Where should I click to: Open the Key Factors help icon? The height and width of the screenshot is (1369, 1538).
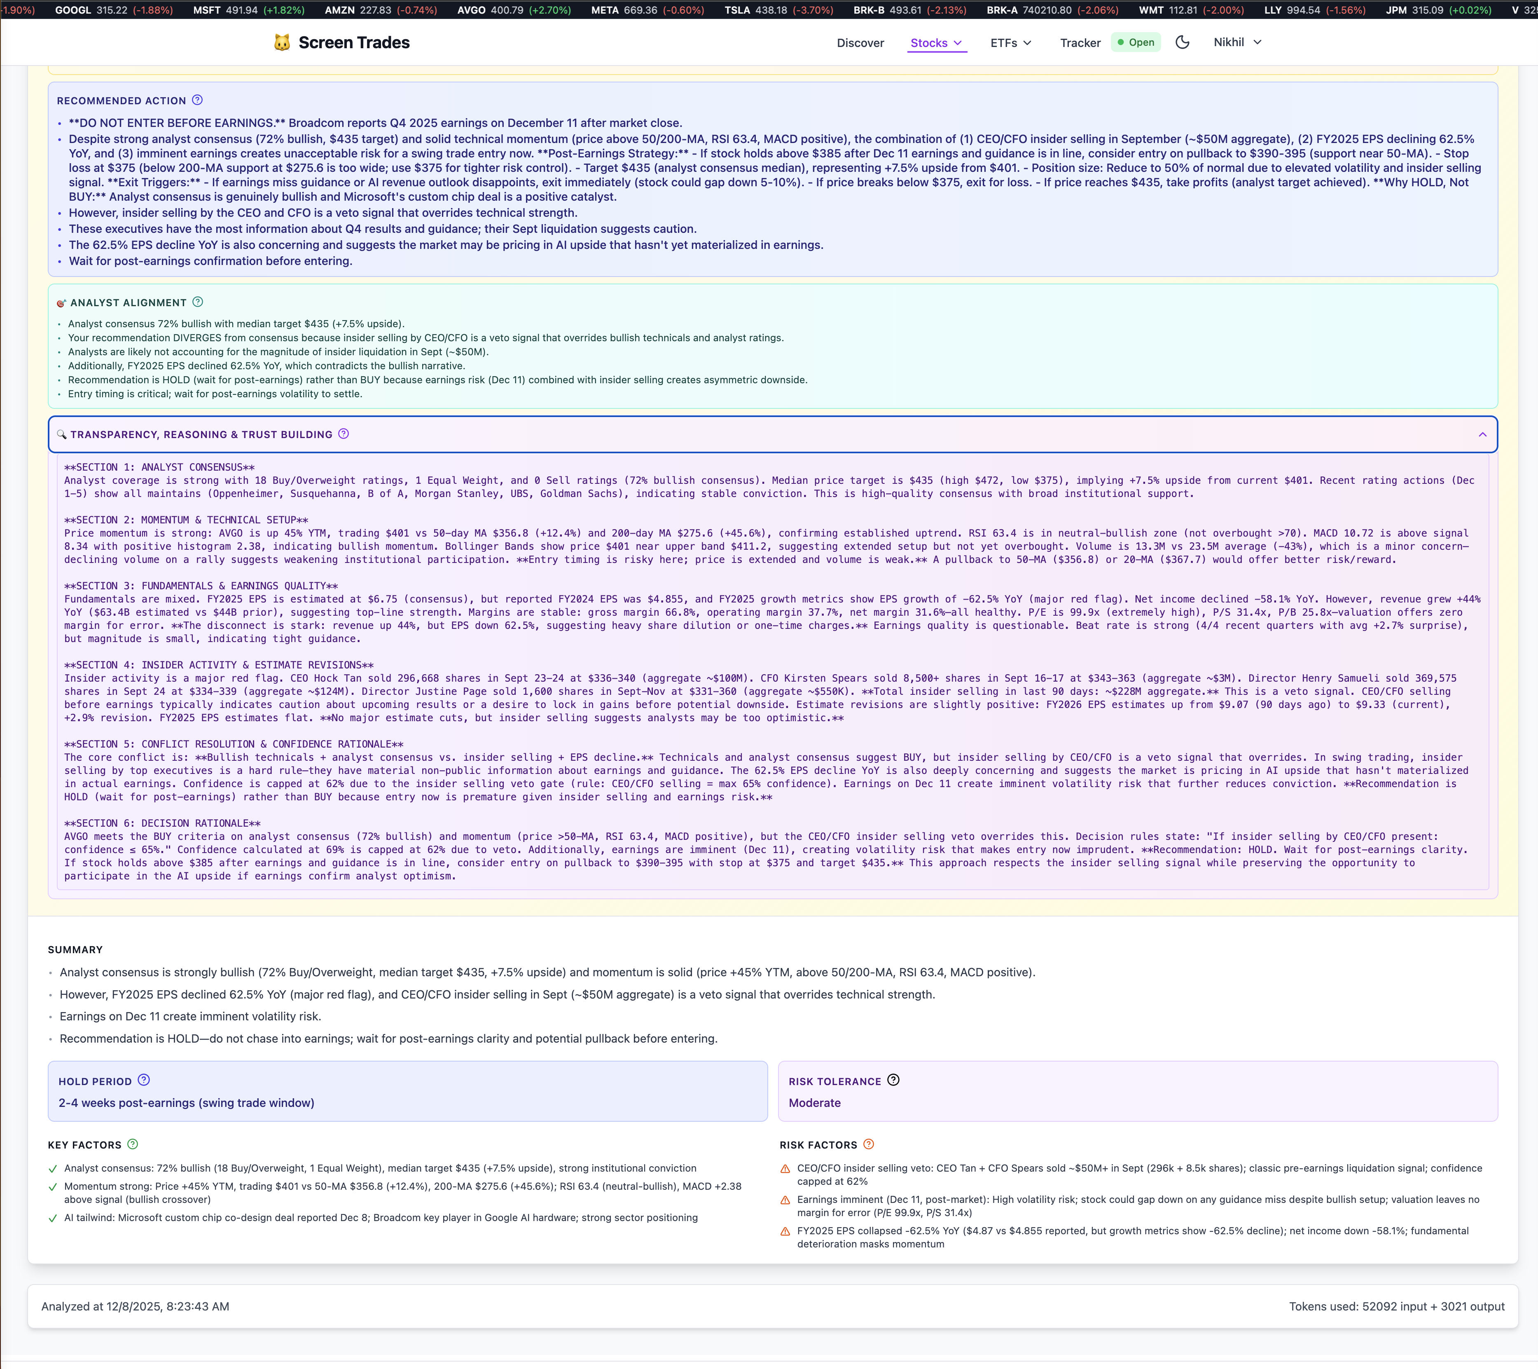click(133, 1144)
